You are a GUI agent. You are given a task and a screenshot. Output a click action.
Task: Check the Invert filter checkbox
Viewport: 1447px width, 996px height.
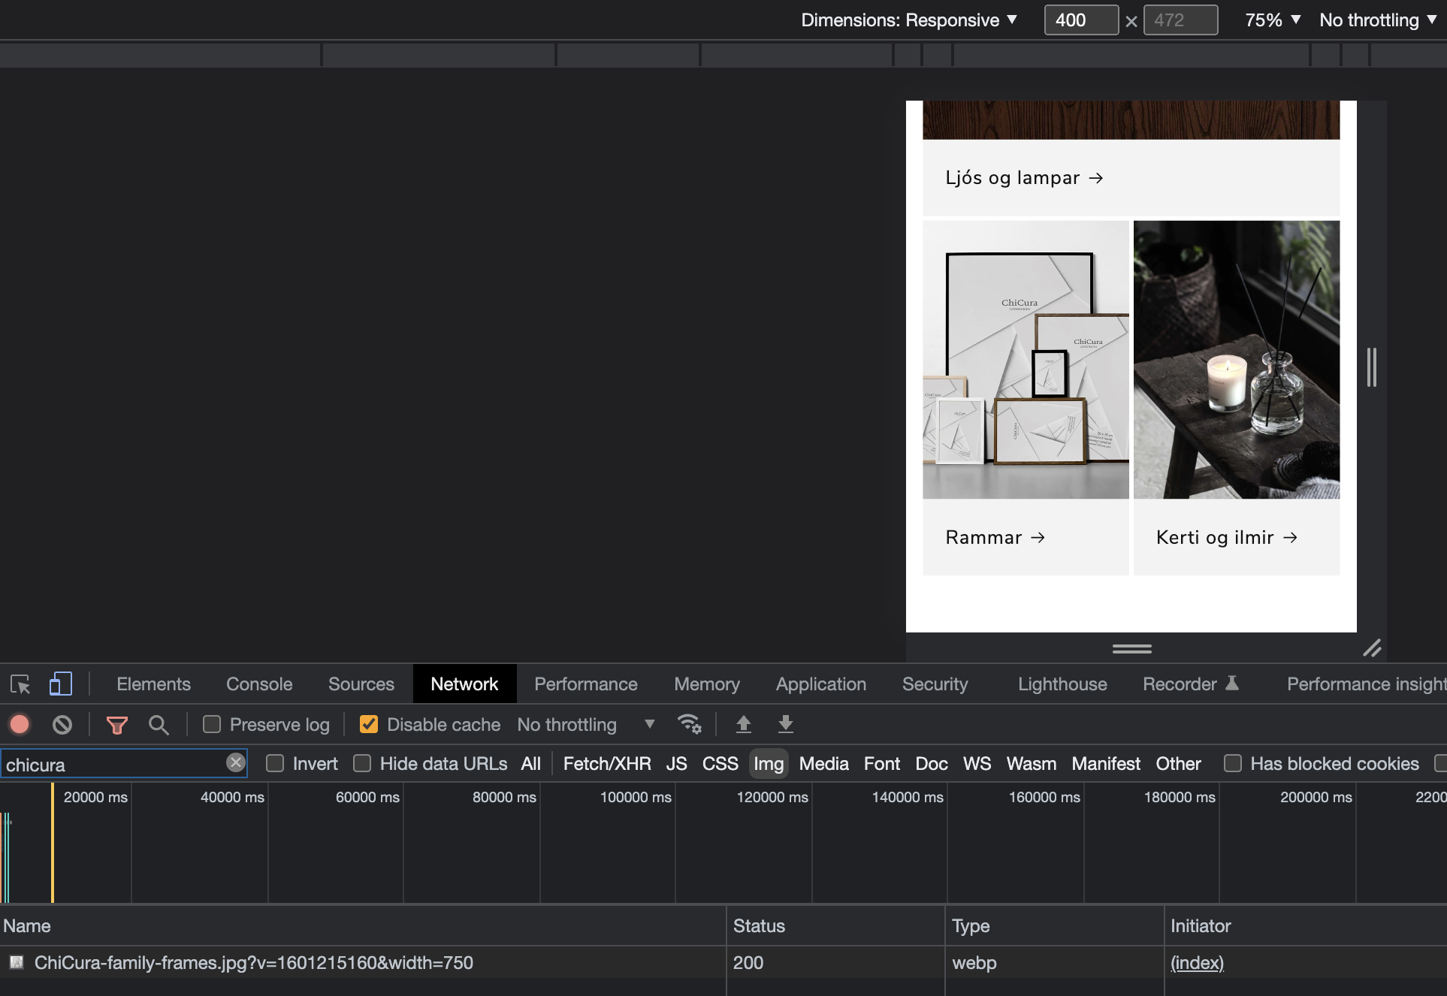(x=276, y=763)
